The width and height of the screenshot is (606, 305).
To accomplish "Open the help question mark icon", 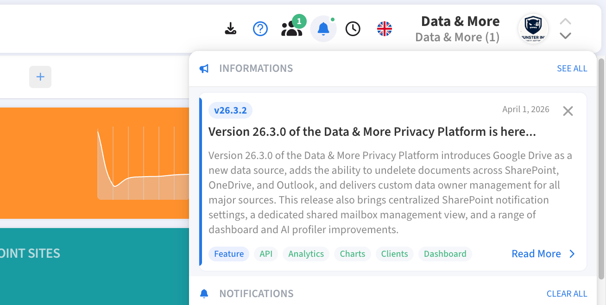I will (x=260, y=29).
